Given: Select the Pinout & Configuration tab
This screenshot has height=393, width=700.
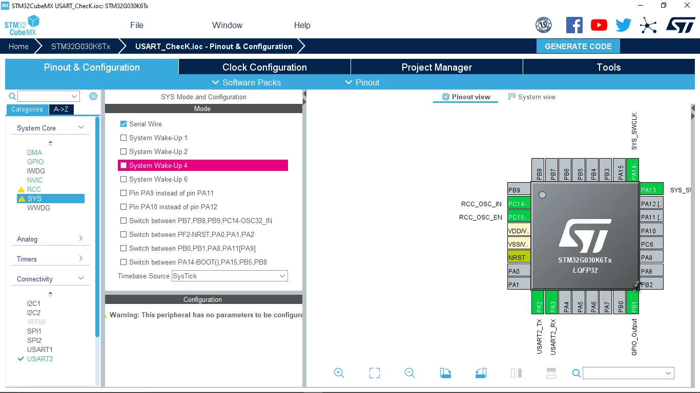Looking at the screenshot, I should pos(92,67).
